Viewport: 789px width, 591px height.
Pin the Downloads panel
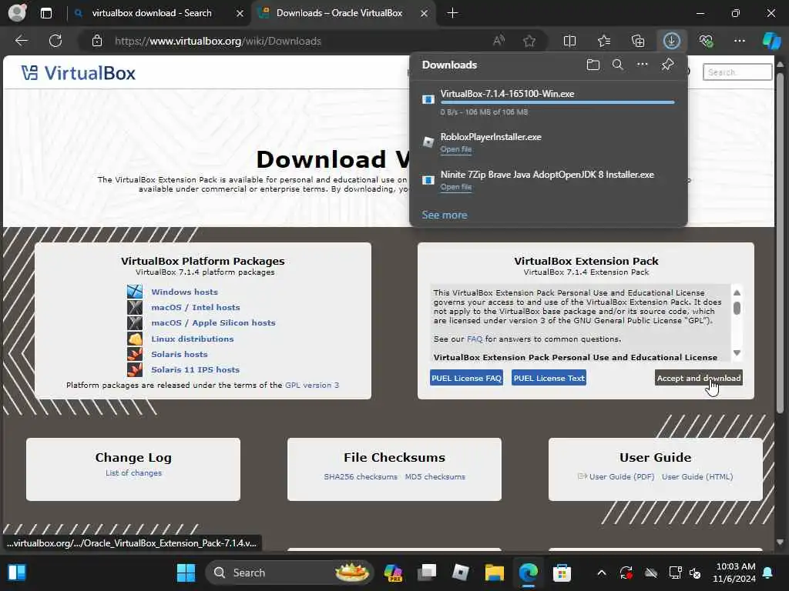tap(668, 65)
